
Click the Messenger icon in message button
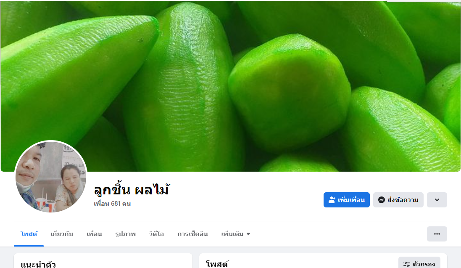tap(381, 200)
